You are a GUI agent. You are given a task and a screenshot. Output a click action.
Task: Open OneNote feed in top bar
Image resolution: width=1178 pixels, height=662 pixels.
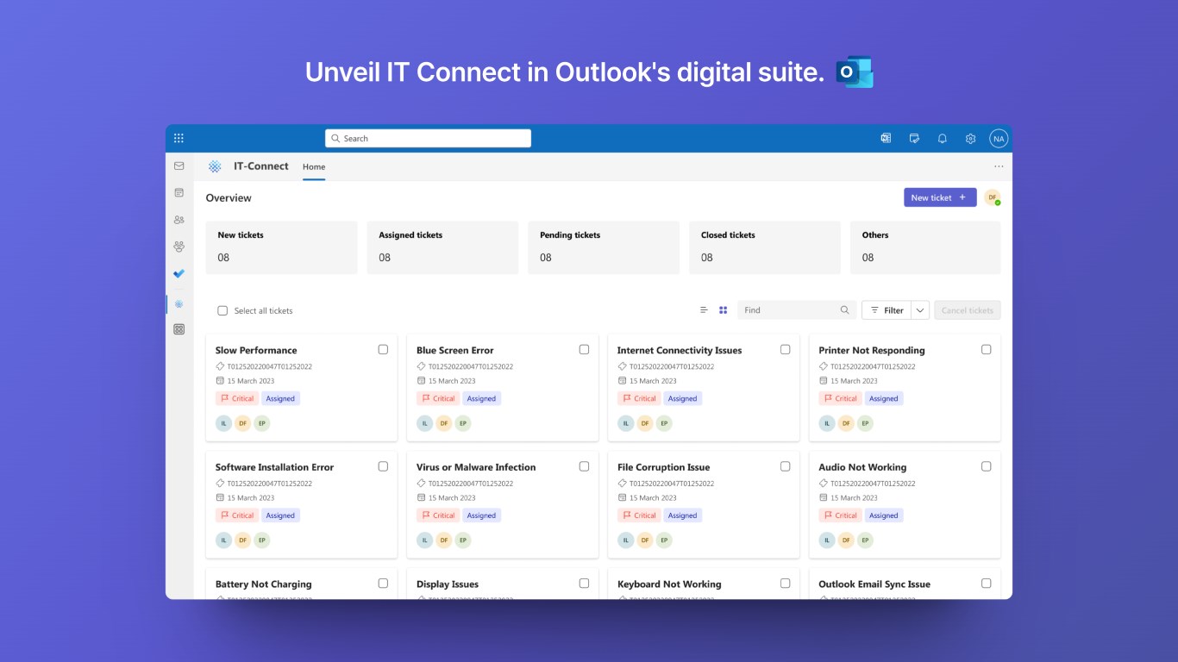[886, 138]
